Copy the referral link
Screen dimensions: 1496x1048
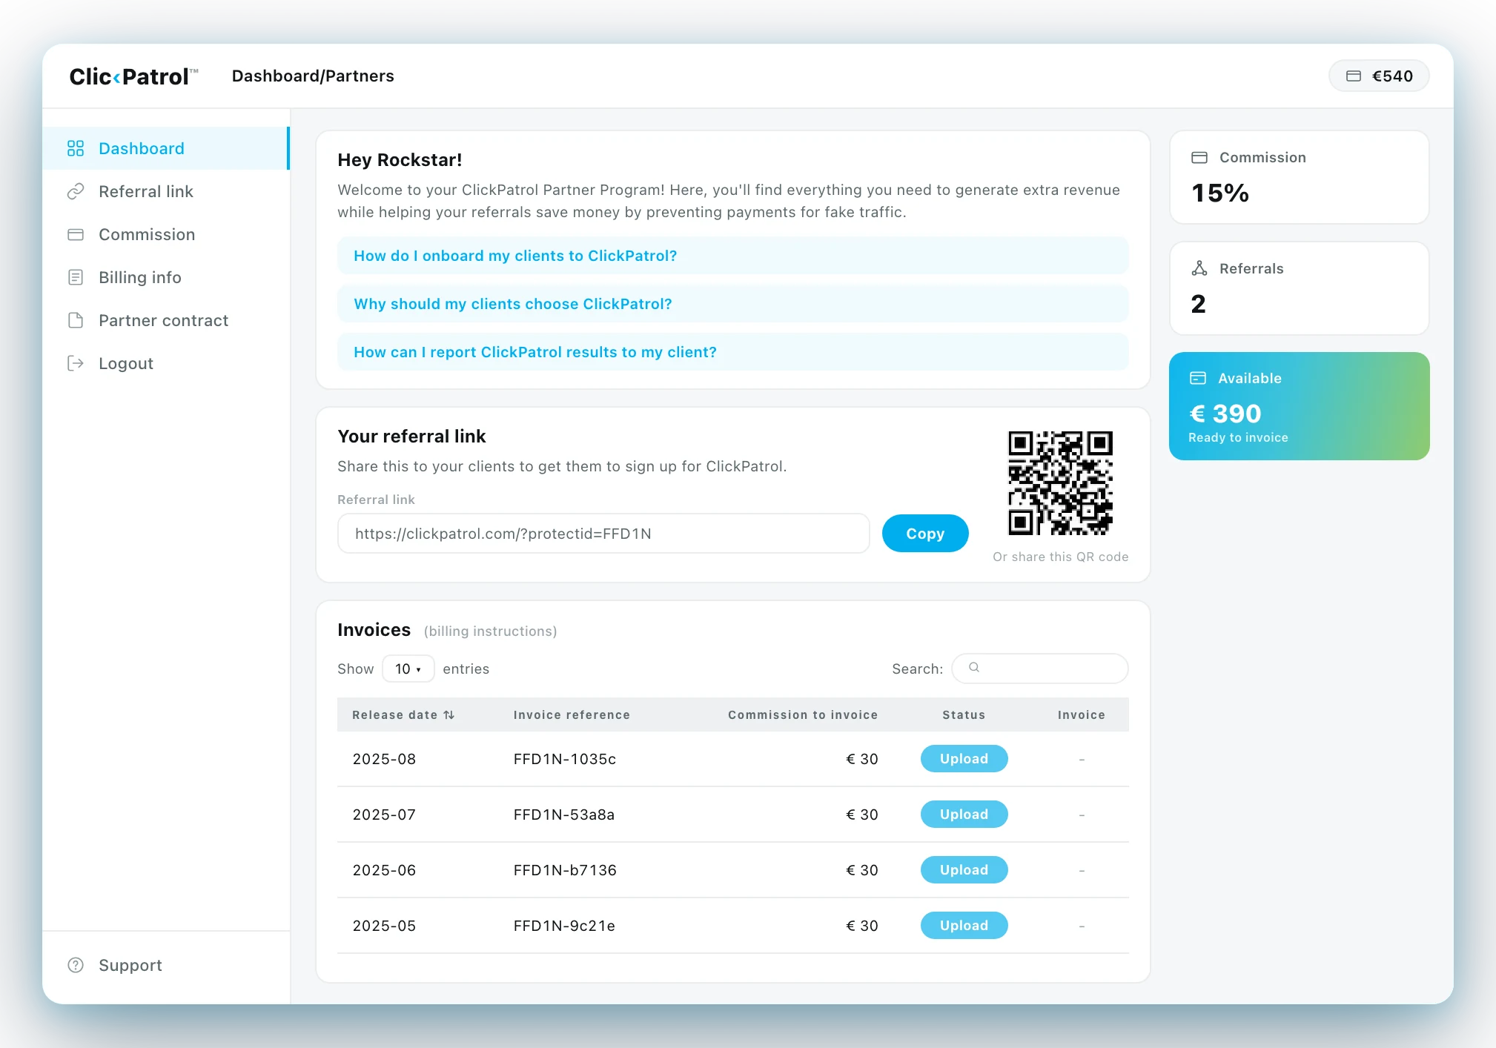pyautogui.click(x=925, y=534)
